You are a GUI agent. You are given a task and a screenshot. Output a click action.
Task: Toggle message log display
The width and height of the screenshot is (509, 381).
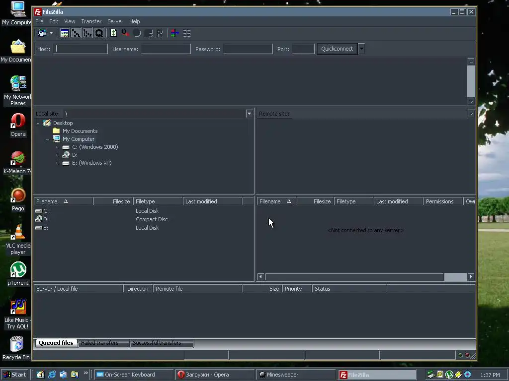[x=64, y=33]
